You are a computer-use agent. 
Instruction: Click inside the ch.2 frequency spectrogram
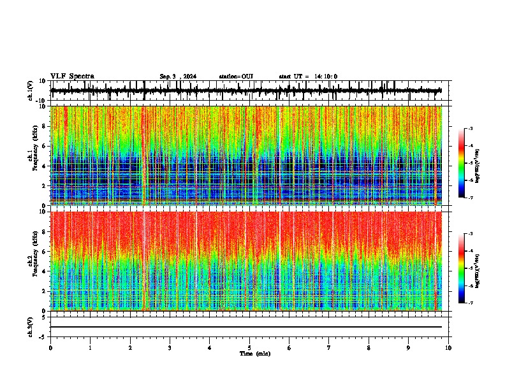click(x=246, y=261)
